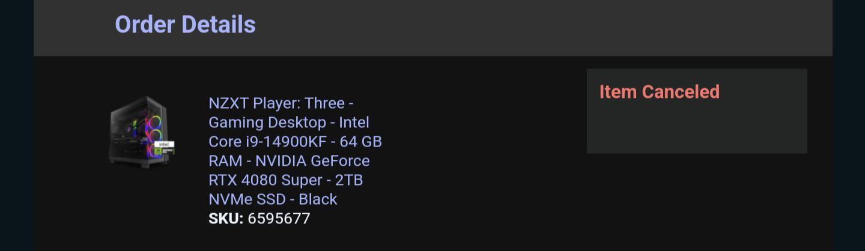Click the red Item Canceled status text
This screenshot has width=865, height=251.
pos(659,92)
